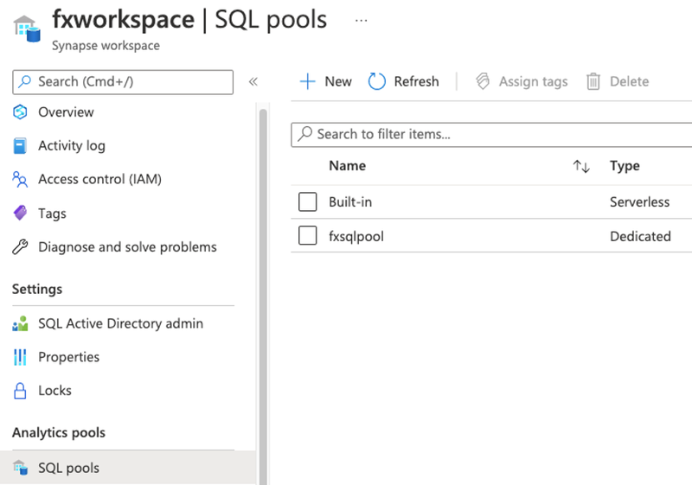The image size is (692, 485).
Task: Click the Properties bars icon
Action: [x=20, y=357]
